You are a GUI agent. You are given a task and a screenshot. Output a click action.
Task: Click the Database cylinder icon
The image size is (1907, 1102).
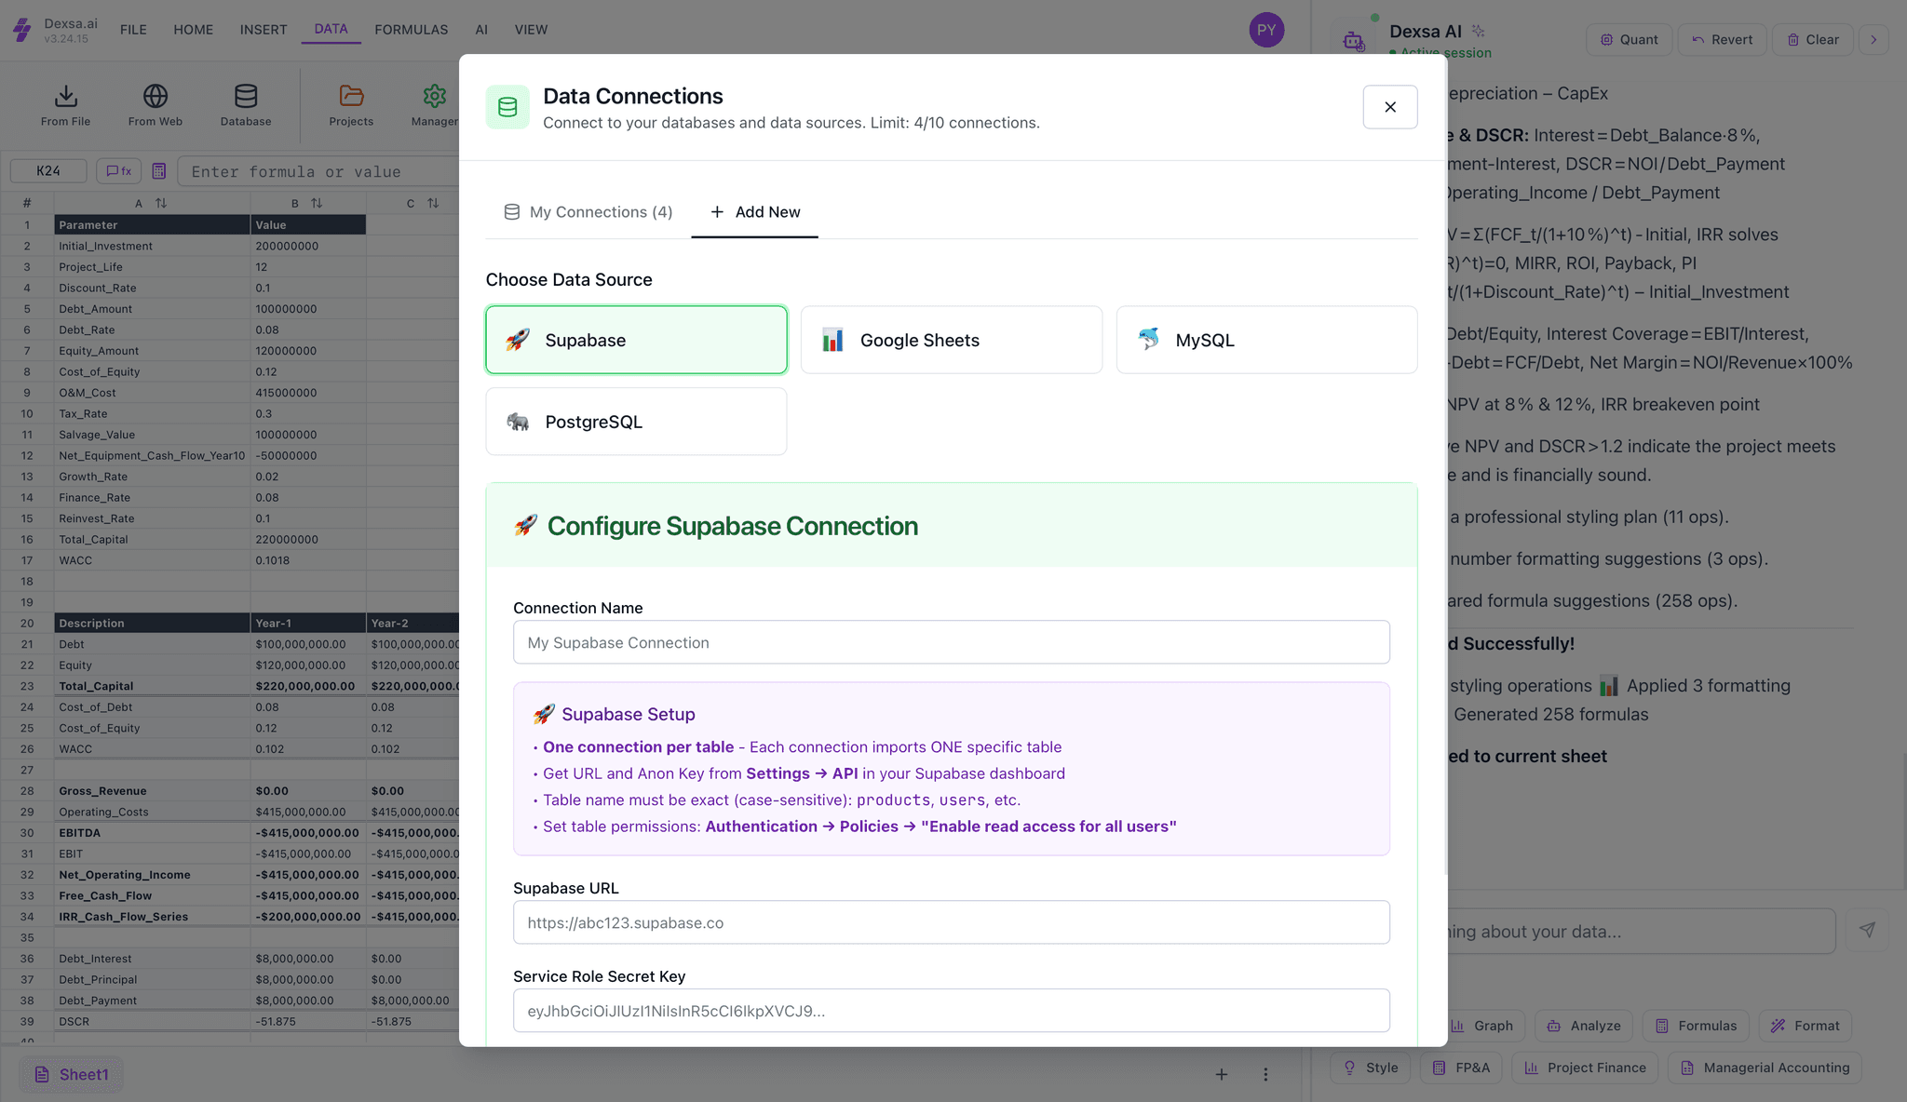pos(246,97)
